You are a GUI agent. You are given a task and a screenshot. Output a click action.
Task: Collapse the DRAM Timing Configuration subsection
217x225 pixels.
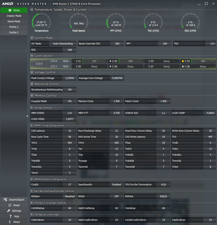click(x=31, y=125)
